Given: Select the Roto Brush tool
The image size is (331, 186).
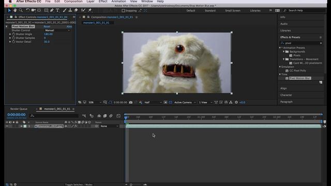Looking at the screenshot, I should coord(83,10).
